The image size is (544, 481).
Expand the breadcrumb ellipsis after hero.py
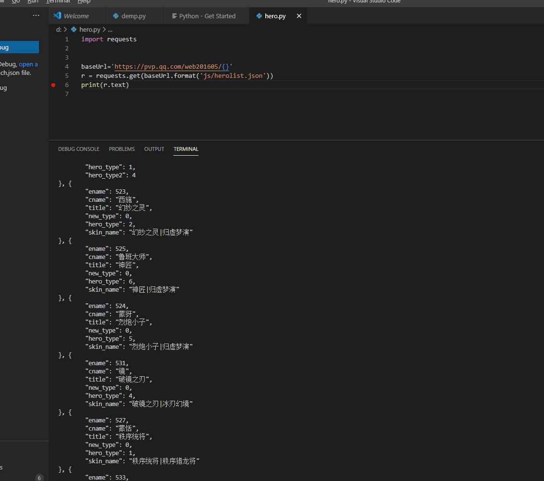(110, 30)
